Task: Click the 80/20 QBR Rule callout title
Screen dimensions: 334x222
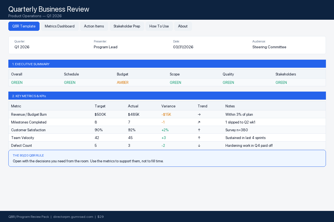Action: pyautogui.click(x=28, y=155)
